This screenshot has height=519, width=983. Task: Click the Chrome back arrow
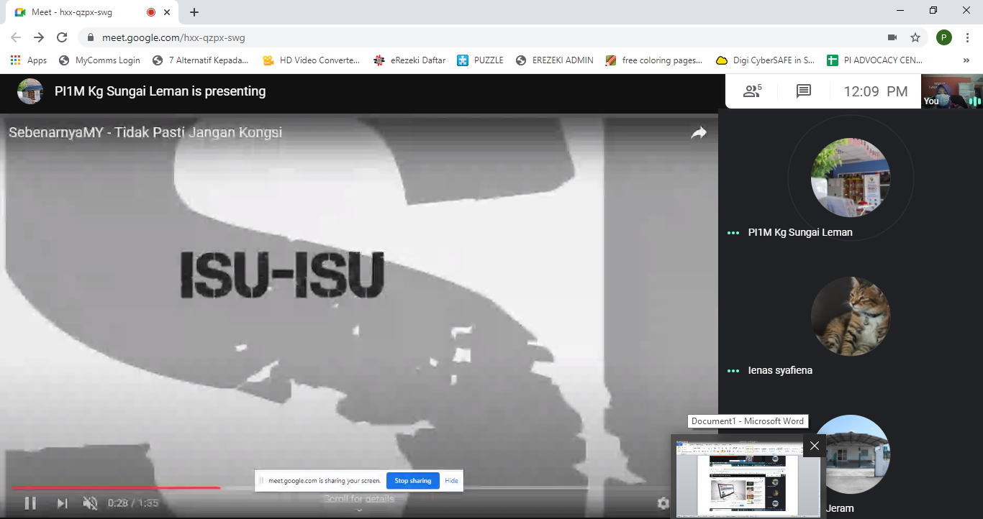(16, 37)
